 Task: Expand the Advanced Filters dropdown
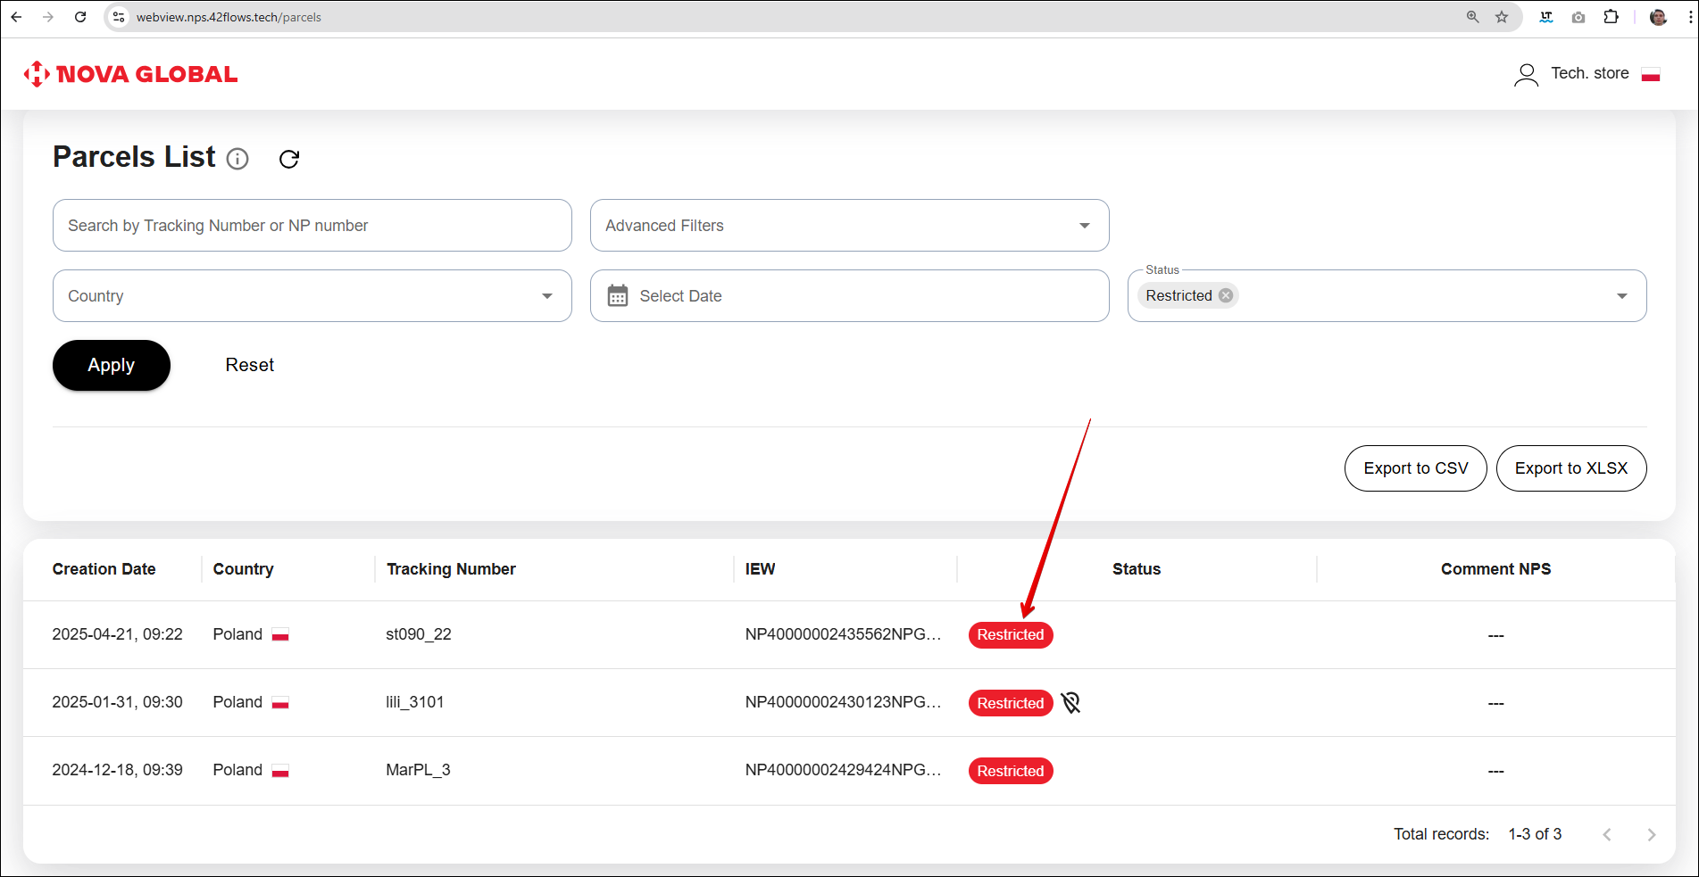1084,226
